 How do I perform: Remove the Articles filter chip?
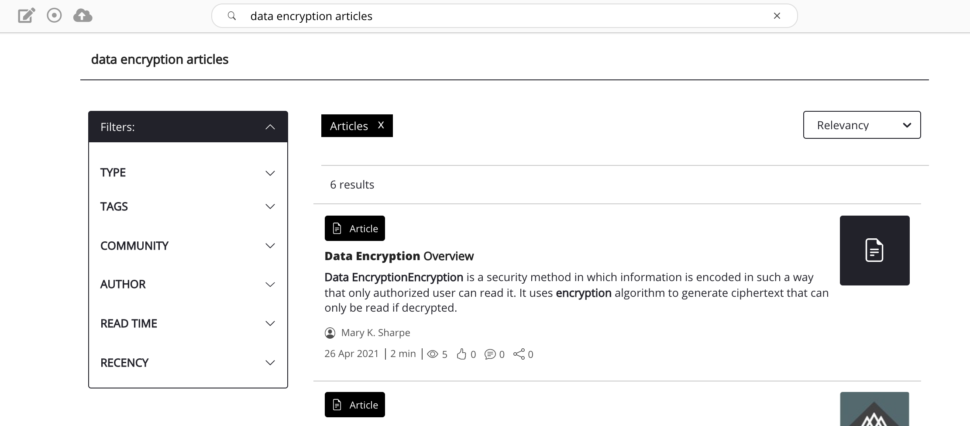pos(381,125)
